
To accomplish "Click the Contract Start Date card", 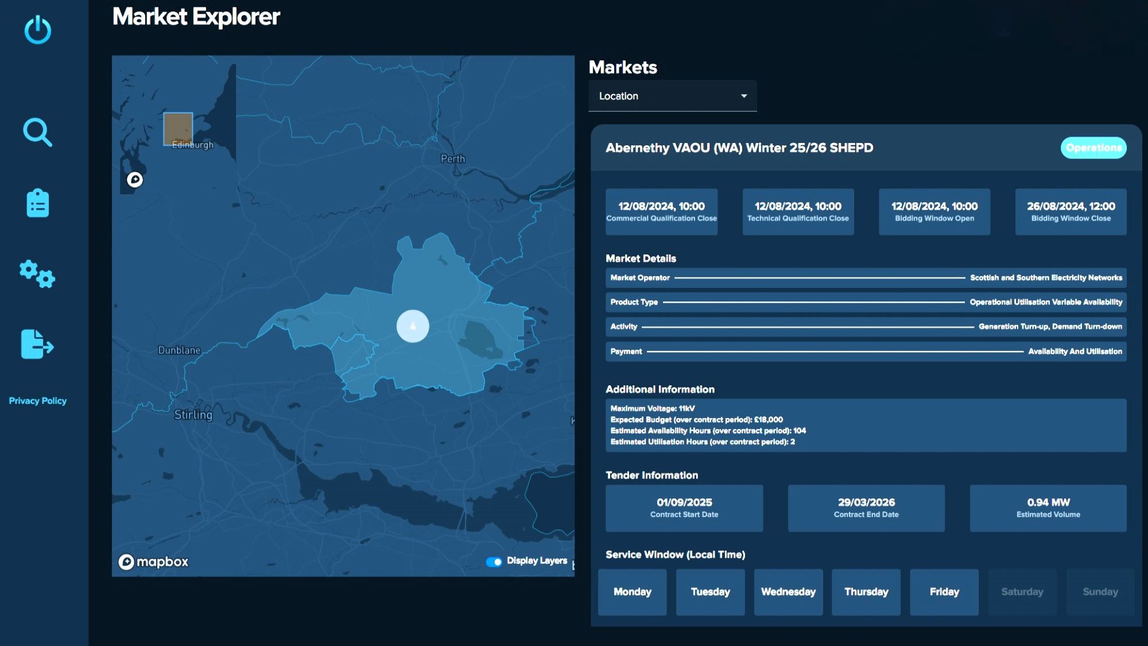I will point(684,508).
